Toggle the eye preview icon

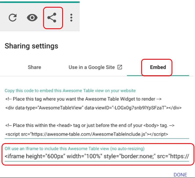32,18
